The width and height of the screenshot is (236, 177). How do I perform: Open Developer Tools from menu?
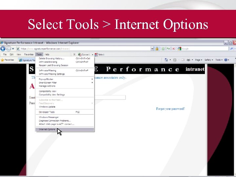[65, 112]
